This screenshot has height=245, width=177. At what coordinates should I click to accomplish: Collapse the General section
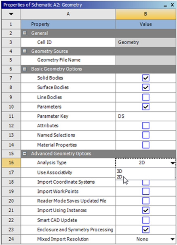25,33
